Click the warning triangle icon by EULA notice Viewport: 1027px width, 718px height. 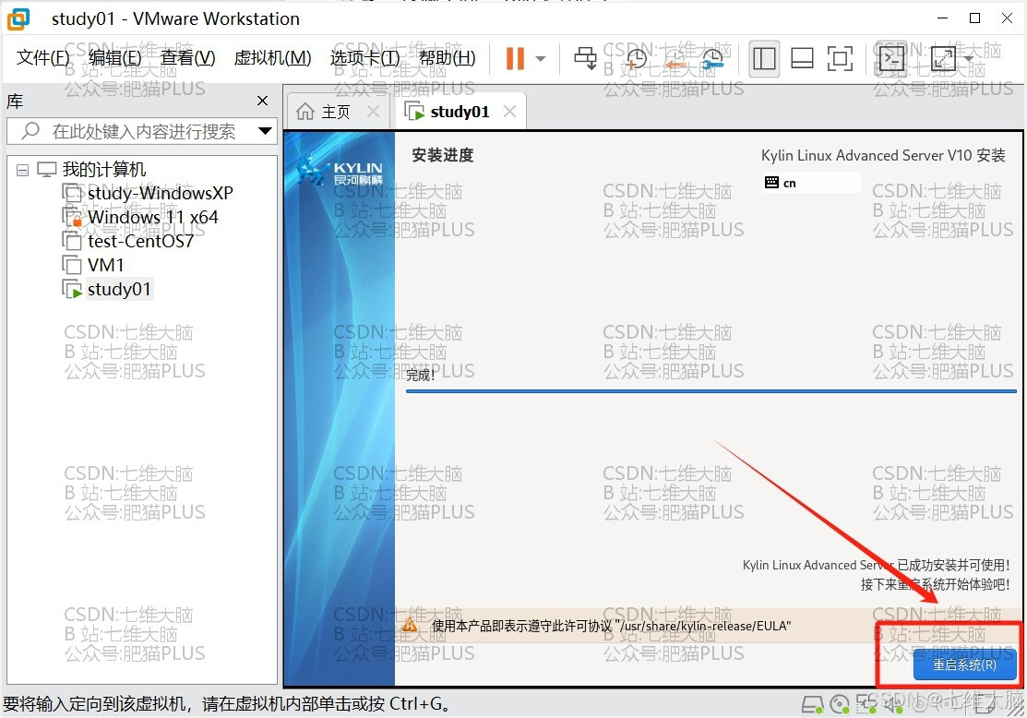tap(410, 626)
